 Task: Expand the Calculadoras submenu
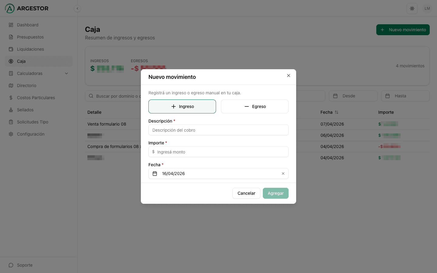coord(66,73)
